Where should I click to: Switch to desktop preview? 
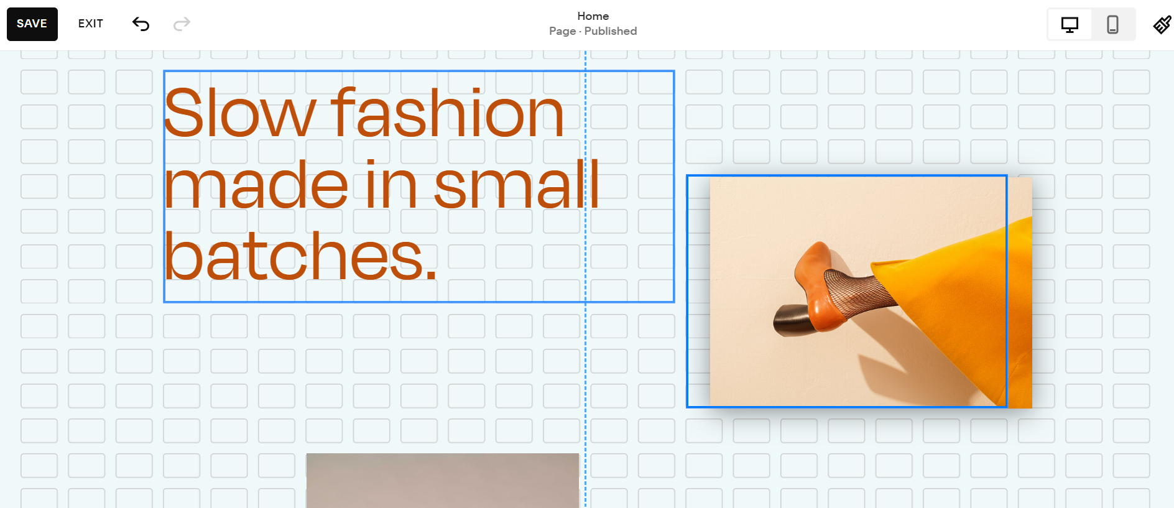(x=1070, y=25)
